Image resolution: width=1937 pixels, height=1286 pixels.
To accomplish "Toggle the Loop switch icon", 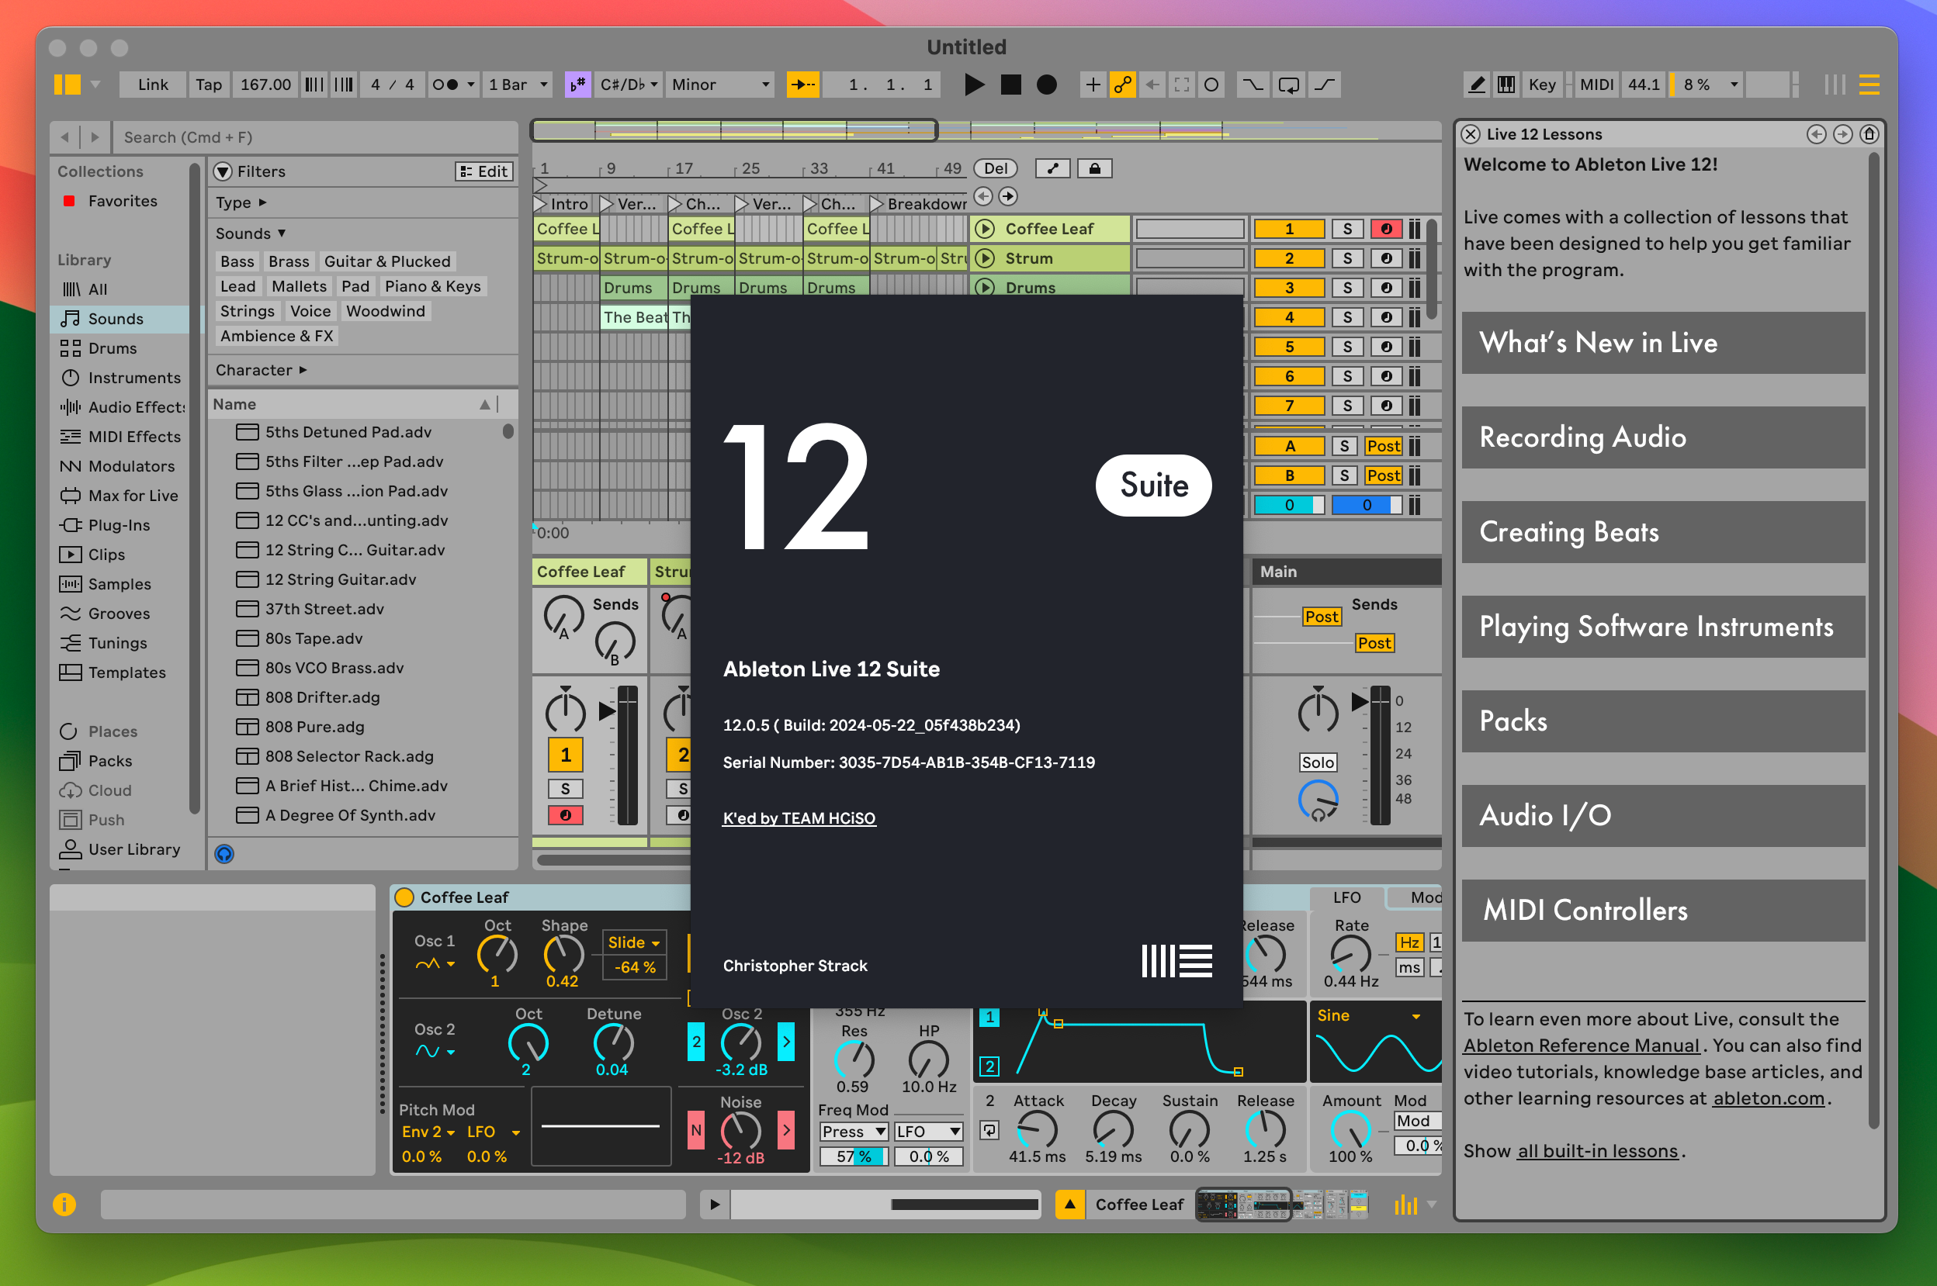I will coord(1288,85).
